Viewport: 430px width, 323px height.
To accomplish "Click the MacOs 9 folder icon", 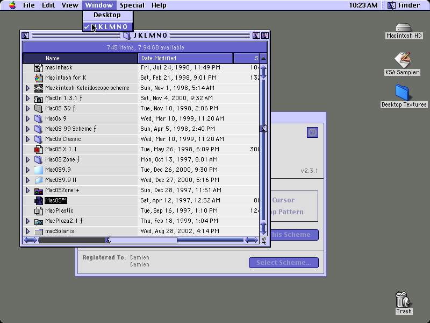I will (38, 118).
